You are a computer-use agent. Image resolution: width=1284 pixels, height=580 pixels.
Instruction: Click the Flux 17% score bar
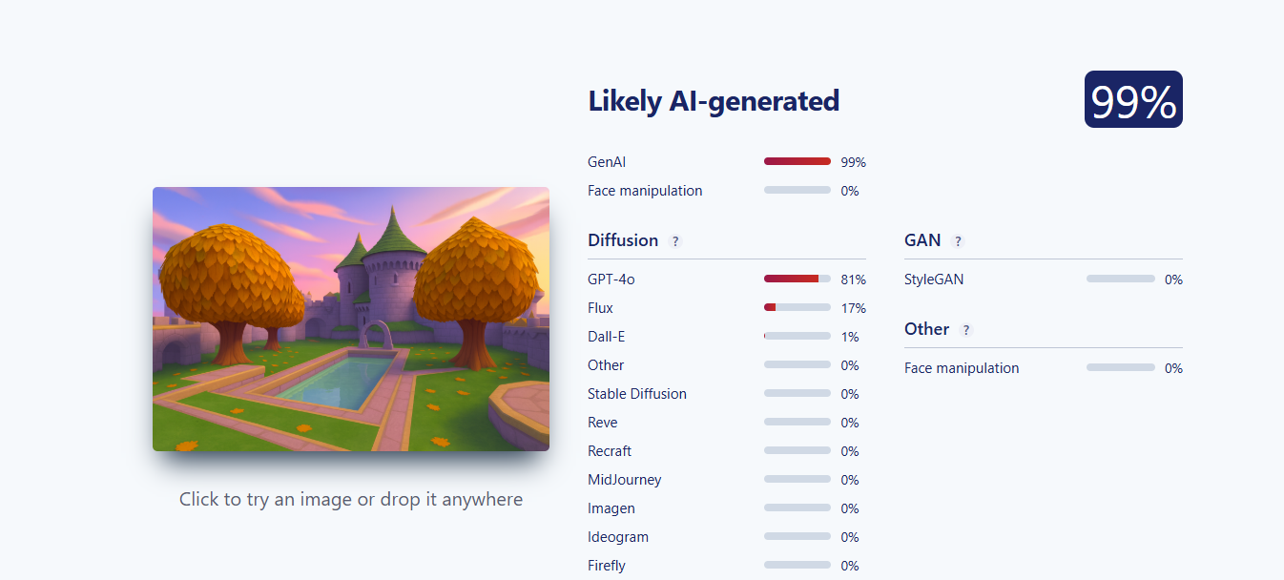pyautogui.click(x=797, y=308)
